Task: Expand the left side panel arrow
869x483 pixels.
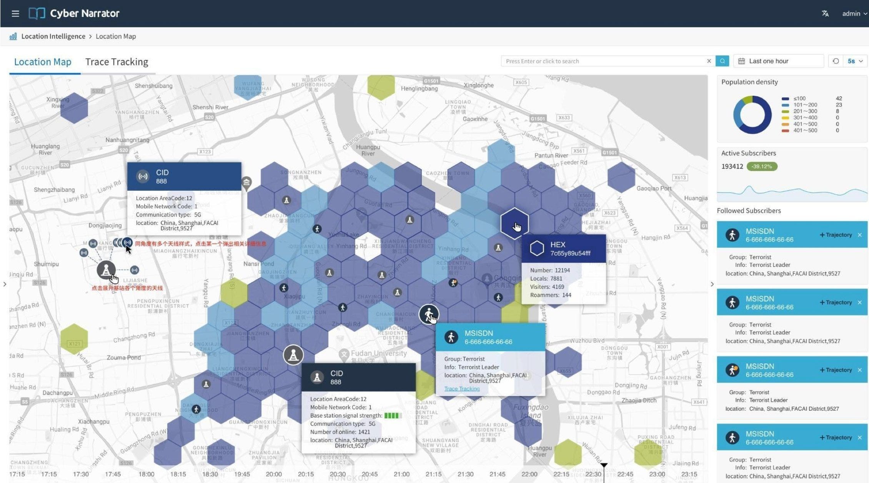Action: click(5, 284)
